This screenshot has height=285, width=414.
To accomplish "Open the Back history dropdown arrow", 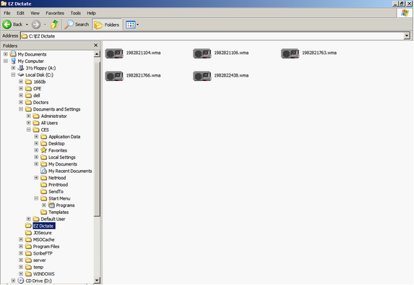I will coord(27,25).
